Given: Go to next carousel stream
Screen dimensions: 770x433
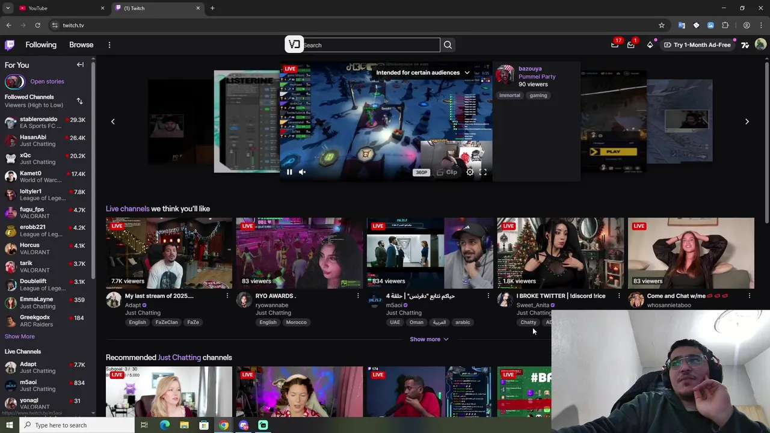Looking at the screenshot, I should [x=747, y=121].
